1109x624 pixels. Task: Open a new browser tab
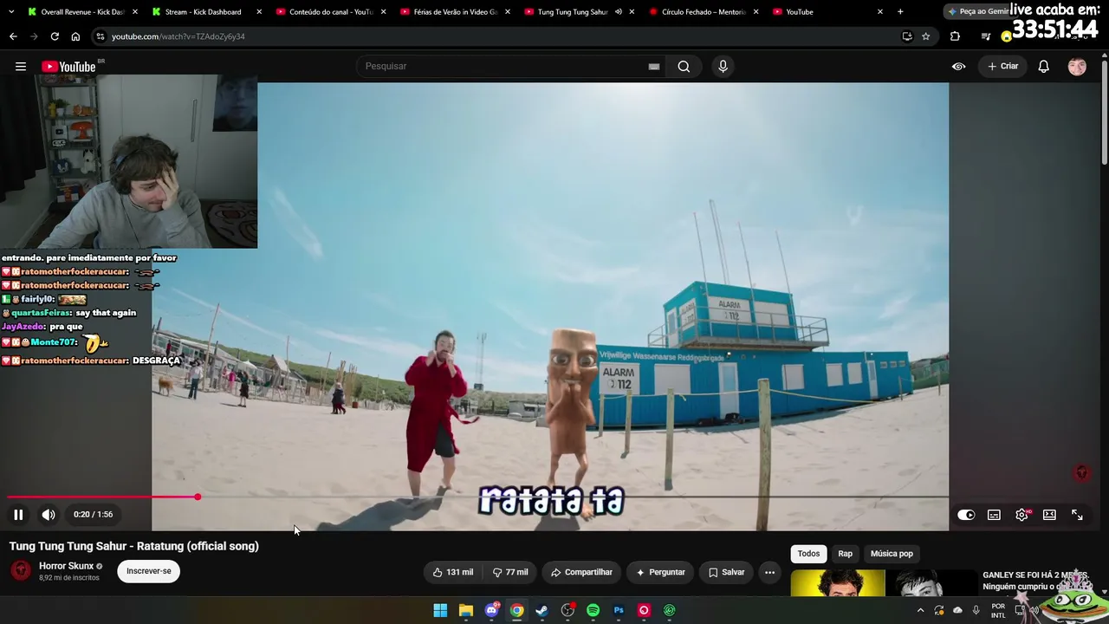point(900,12)
